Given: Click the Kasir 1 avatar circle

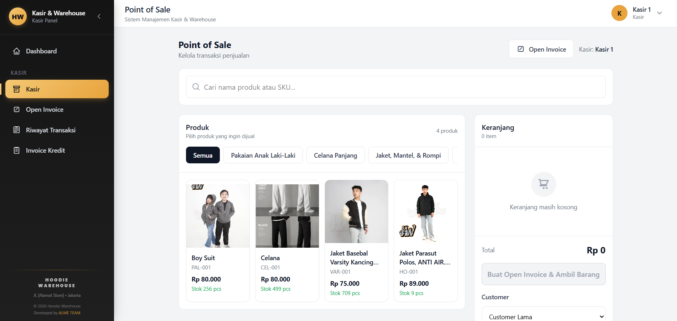Looking at the screenshot, I should point(619,13).
